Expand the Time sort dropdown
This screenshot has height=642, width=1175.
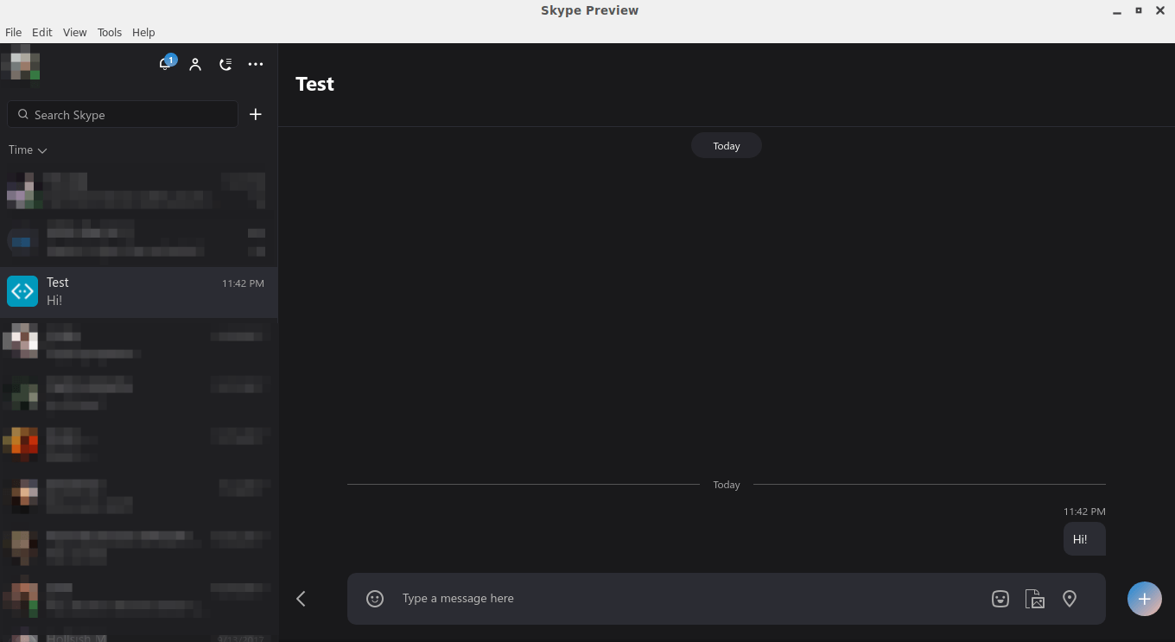pyautogui.click(x=28, y=149)
